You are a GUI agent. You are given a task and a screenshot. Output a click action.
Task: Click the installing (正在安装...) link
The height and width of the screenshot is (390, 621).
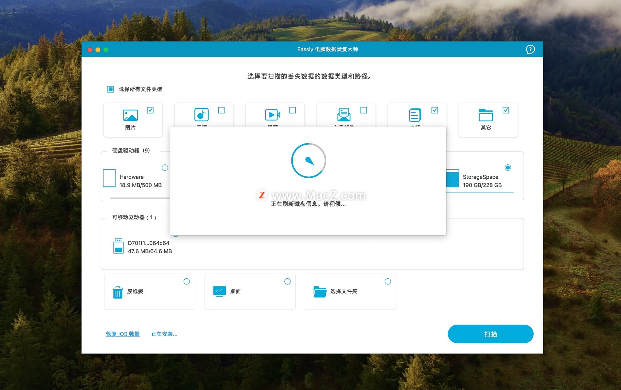164,334
